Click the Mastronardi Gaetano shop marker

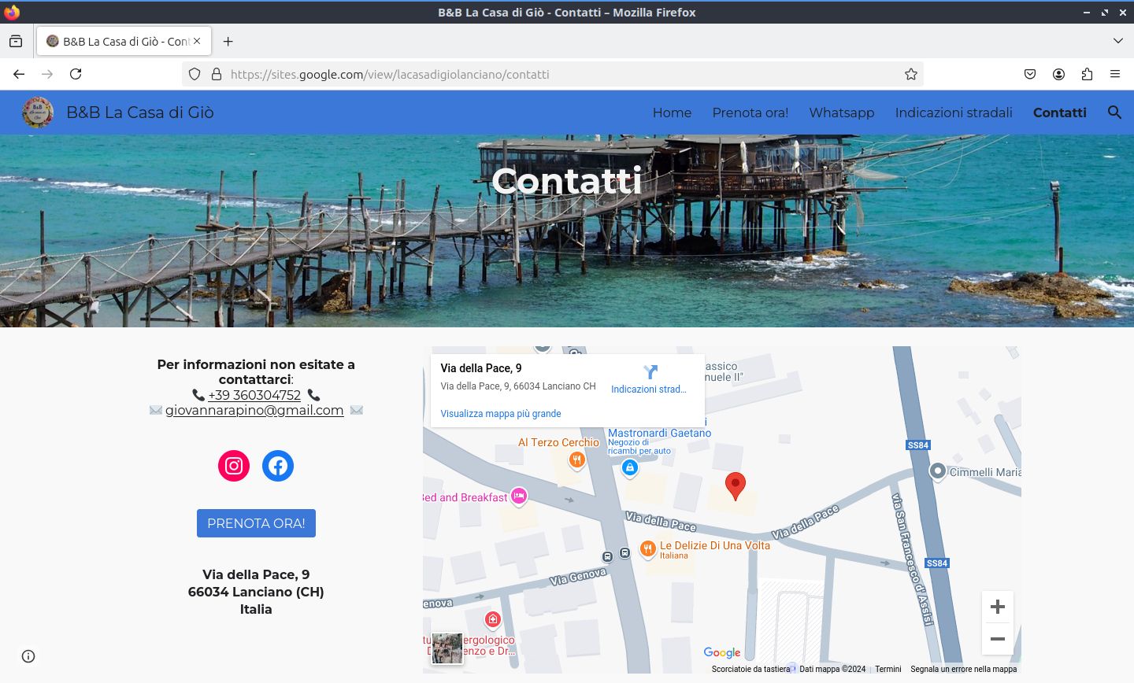(x=629, y=468)
